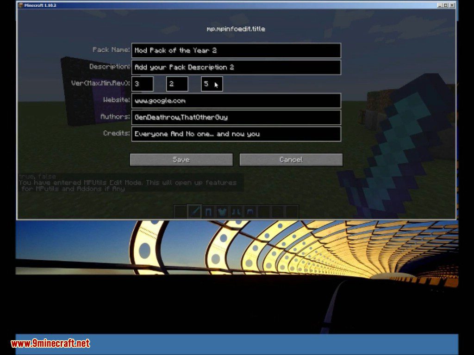Click the Save button

(181, 159)
